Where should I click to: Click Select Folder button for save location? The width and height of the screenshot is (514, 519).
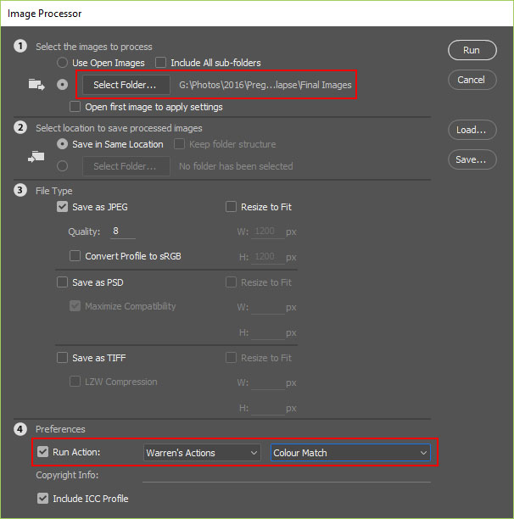point(126,166)
